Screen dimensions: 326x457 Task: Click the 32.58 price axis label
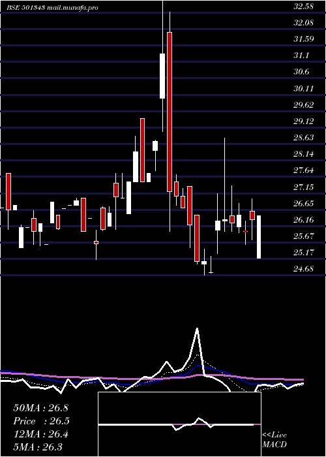point(304,7)
